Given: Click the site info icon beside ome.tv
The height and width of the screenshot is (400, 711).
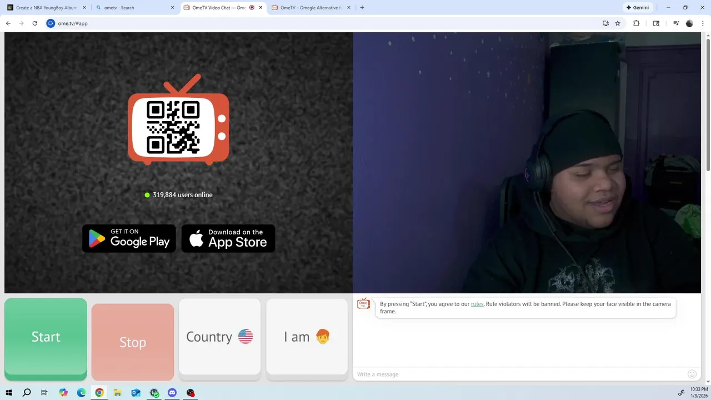Looking at the screenshot, I should pyautogui.click(x=51, y=23).
